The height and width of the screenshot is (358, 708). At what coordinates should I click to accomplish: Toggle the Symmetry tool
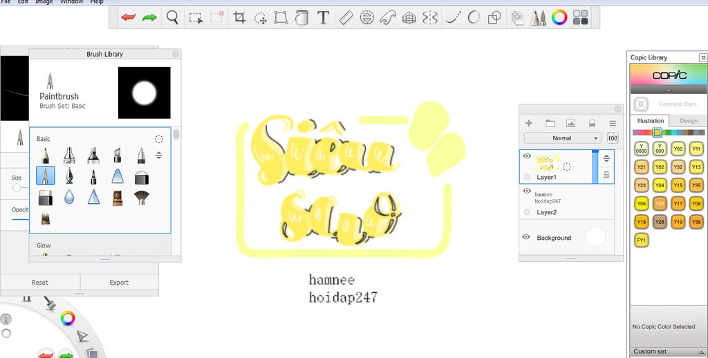click(430, 17)
